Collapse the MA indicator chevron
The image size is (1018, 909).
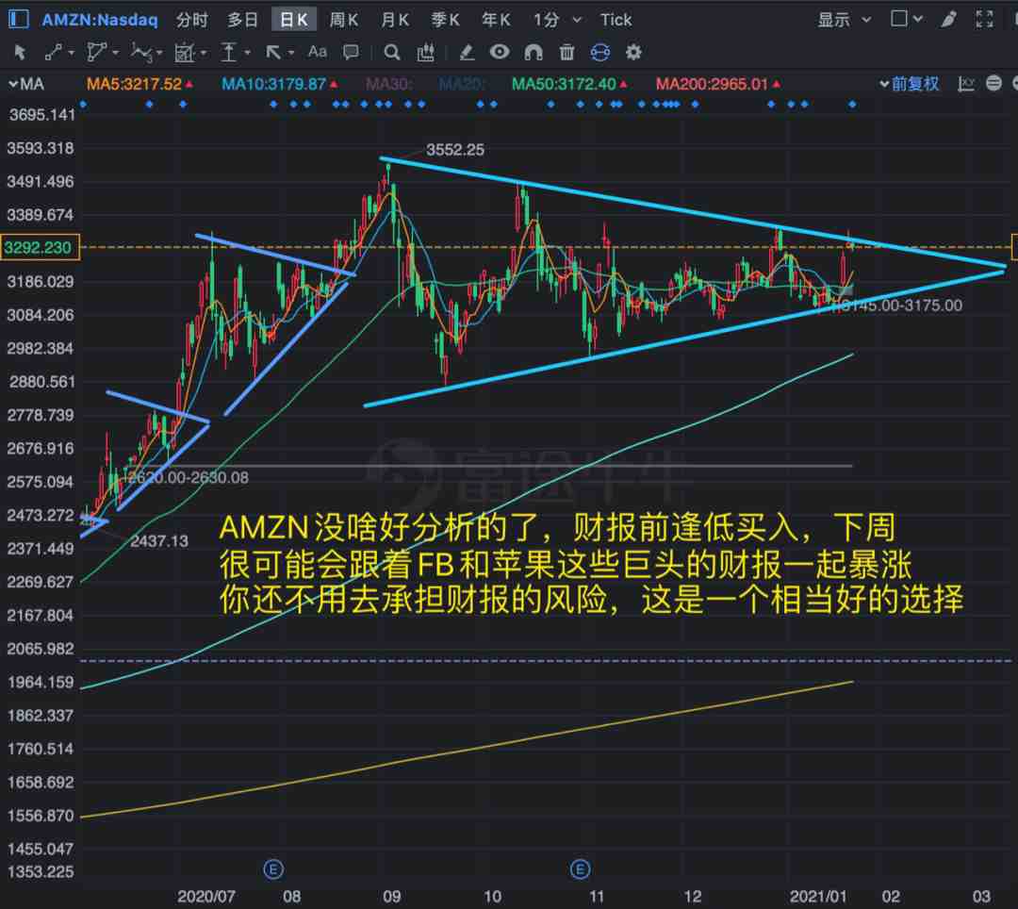click(13, 84)
